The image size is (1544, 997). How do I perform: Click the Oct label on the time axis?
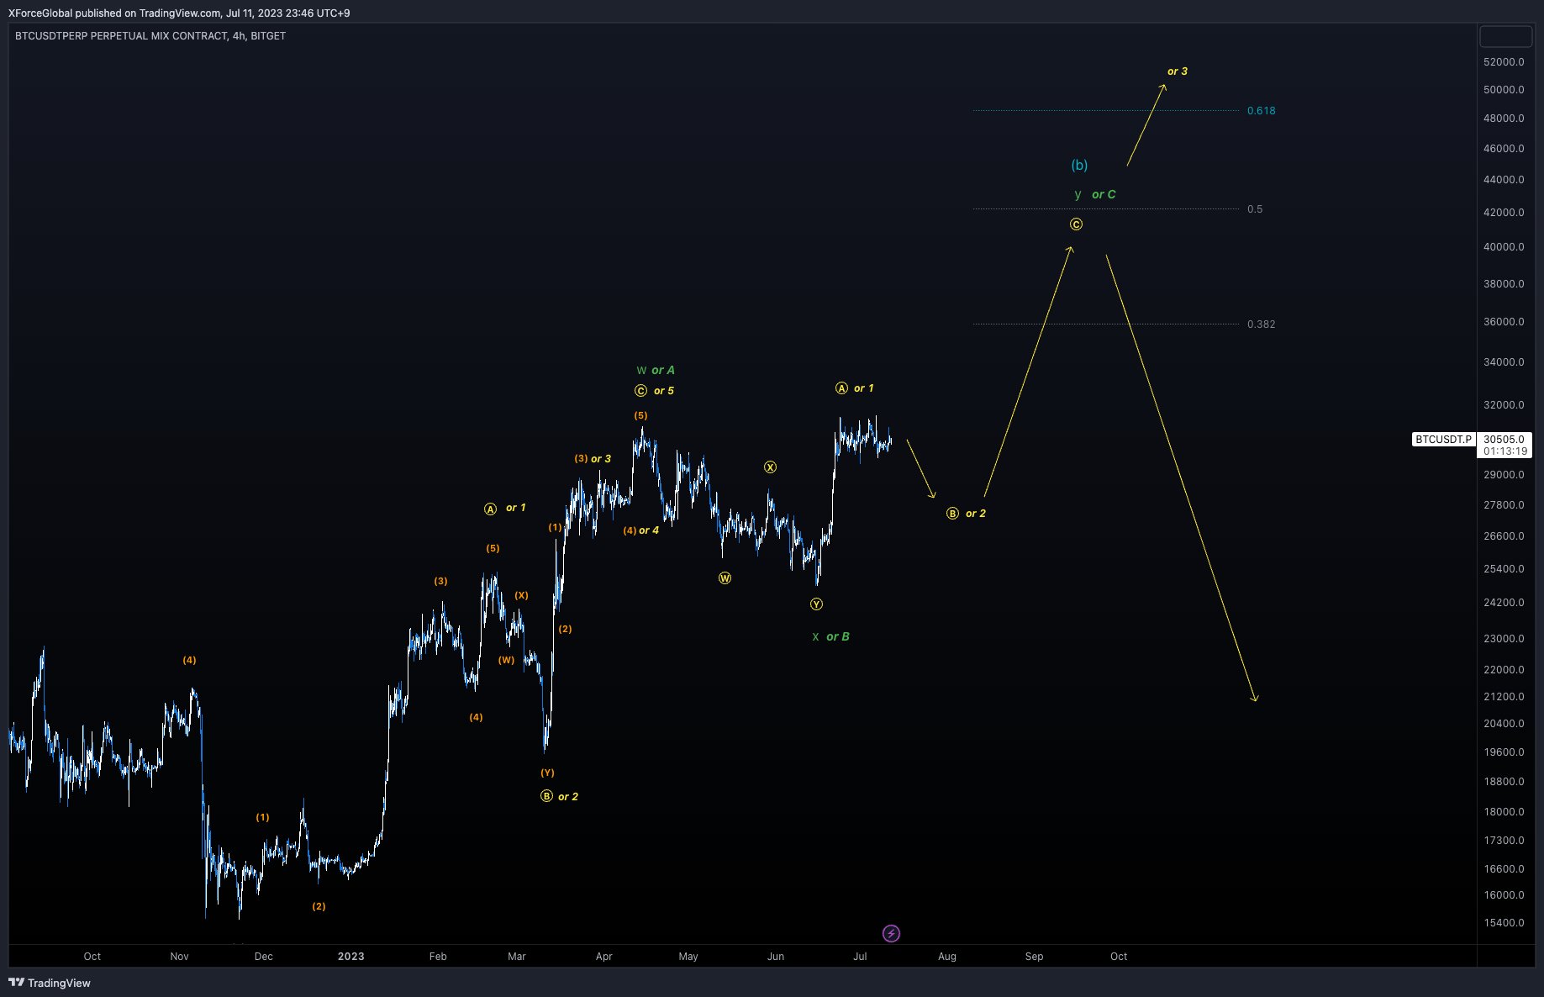point(92,956)
